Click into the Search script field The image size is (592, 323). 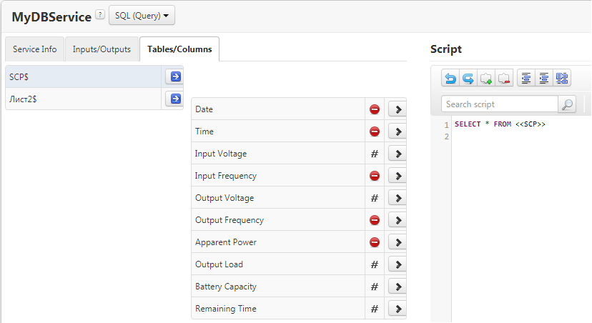pyautogui.click(x=499, y=104)
